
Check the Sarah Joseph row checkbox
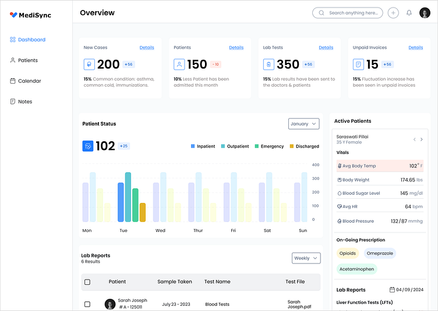(87, 304)
